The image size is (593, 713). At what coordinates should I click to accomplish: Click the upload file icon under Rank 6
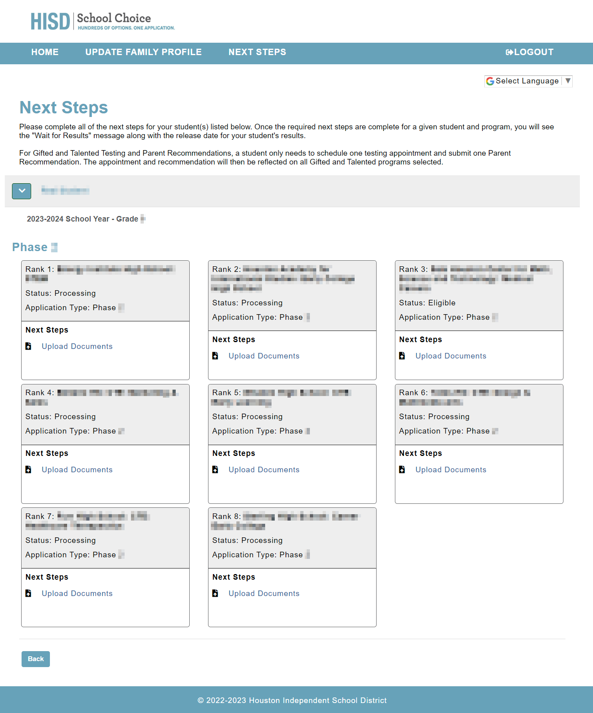[x=402, y=469]
